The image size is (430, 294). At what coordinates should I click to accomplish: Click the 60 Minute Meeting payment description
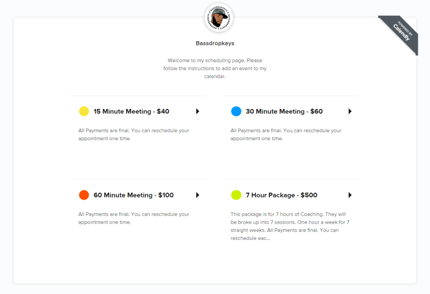[x=134, y=218]
